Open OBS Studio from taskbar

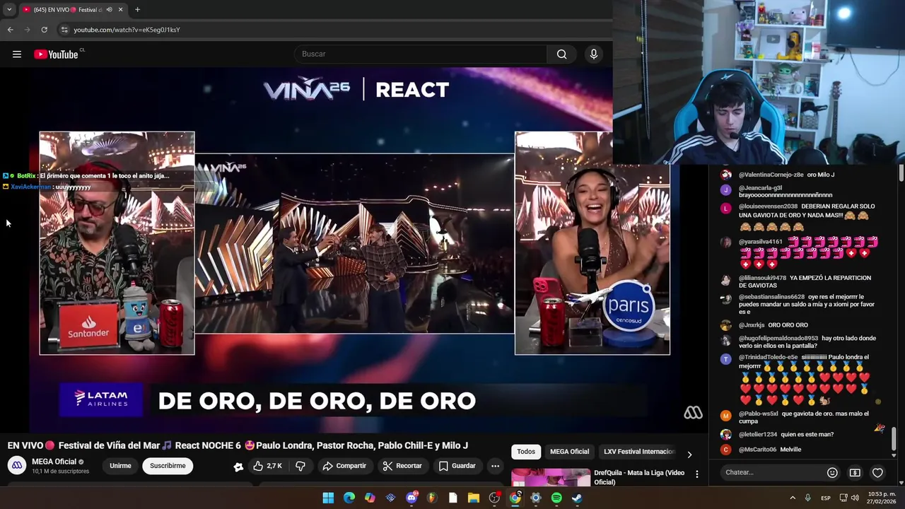[x=494, y=498]
